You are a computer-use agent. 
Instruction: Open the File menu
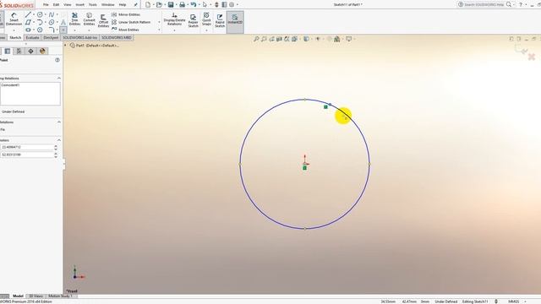pyautogui.click(x=46, y=5)
